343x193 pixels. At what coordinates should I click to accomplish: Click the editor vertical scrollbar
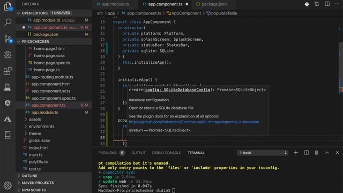341,68
